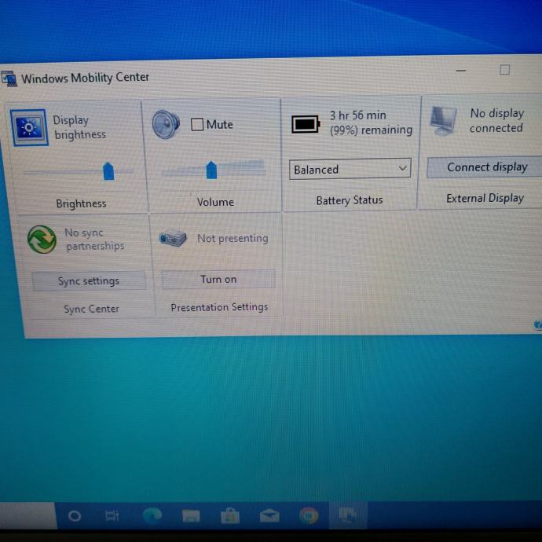Click the 'Display brightness' text
542x542 pixels.
(x=79, y=127)
